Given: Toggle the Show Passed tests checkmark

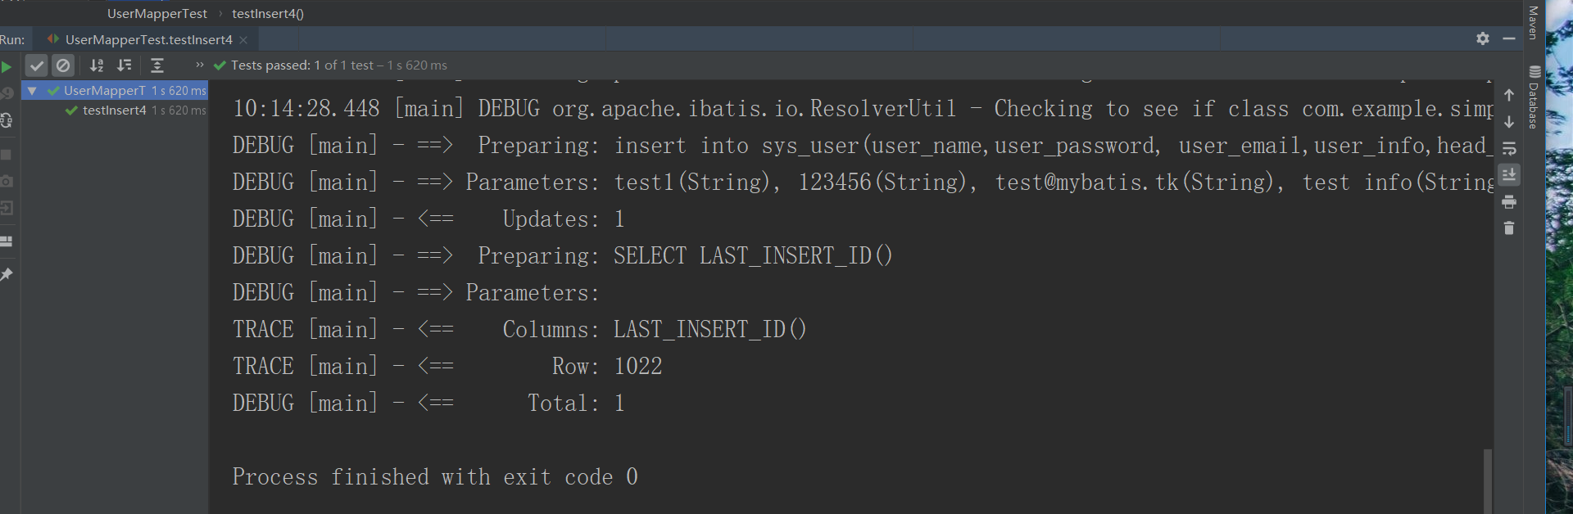Looking at the screenshot, I should (x=37, y=65).
